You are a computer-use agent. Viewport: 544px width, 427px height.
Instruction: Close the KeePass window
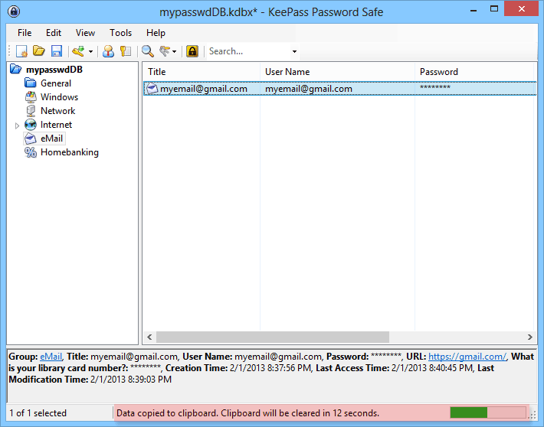(521, 9)
